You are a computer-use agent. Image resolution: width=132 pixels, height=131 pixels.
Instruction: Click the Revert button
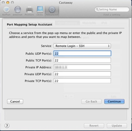point(94,126)
